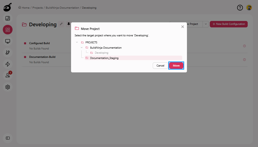258x147 pixels.
Task: Open the source control branch icon
Action: (x=8, y=53)
